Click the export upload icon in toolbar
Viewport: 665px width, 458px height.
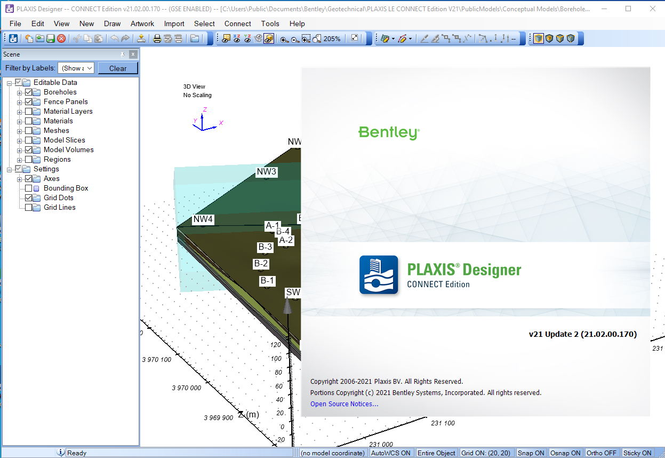point(141,38)
